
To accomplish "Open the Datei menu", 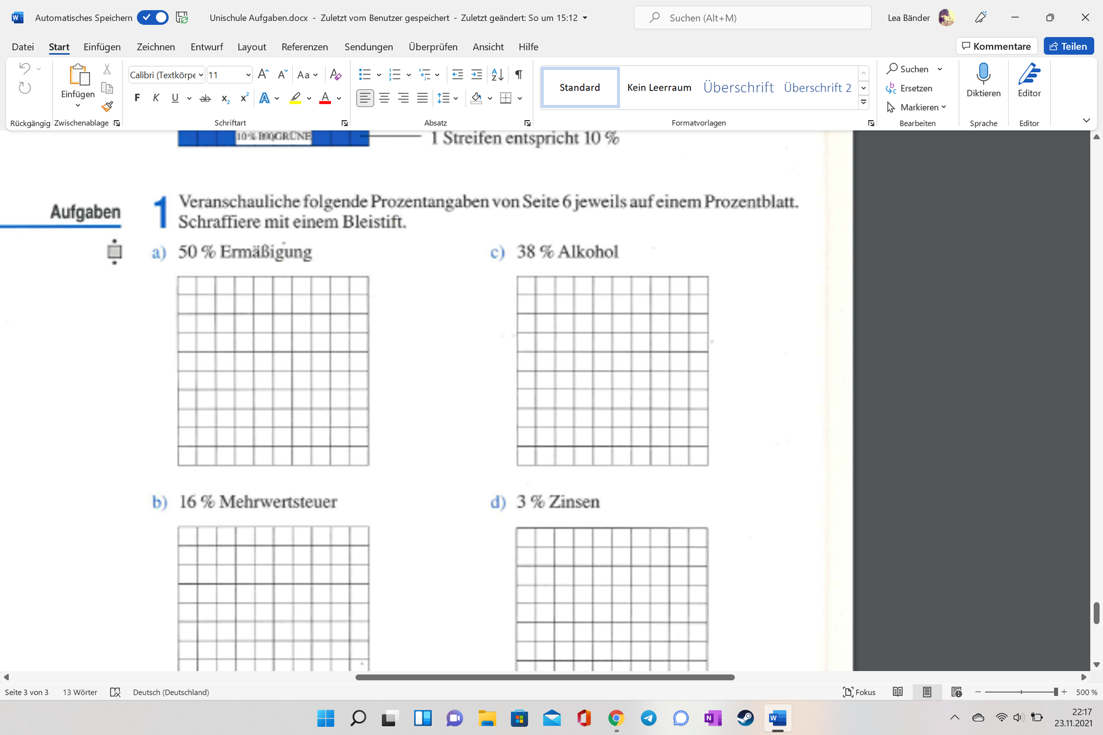I will click(x=23, y=47).
